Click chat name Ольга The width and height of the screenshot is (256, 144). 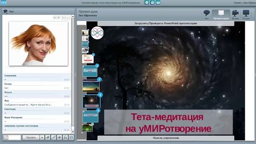(x=8, y=92)
